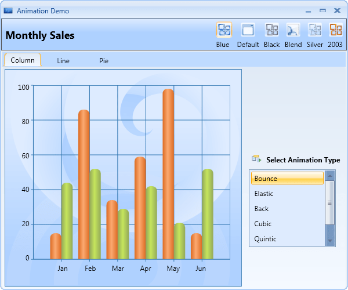The height and width of the screenshot is (290, 348).
Task: Choose Quintic animation type
Action: point(288,239)
